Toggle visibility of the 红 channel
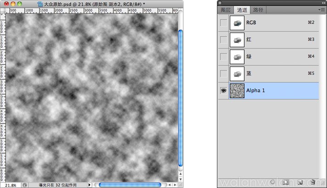Screen dimensions: 327x188 click(x=223, y=40)
